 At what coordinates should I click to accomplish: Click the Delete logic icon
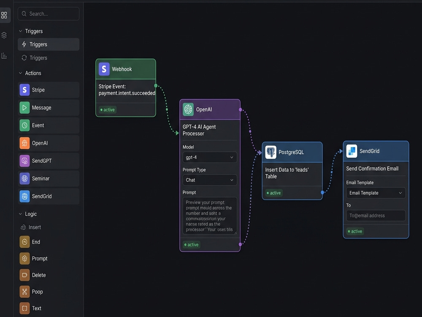click(x=24, y=275)
